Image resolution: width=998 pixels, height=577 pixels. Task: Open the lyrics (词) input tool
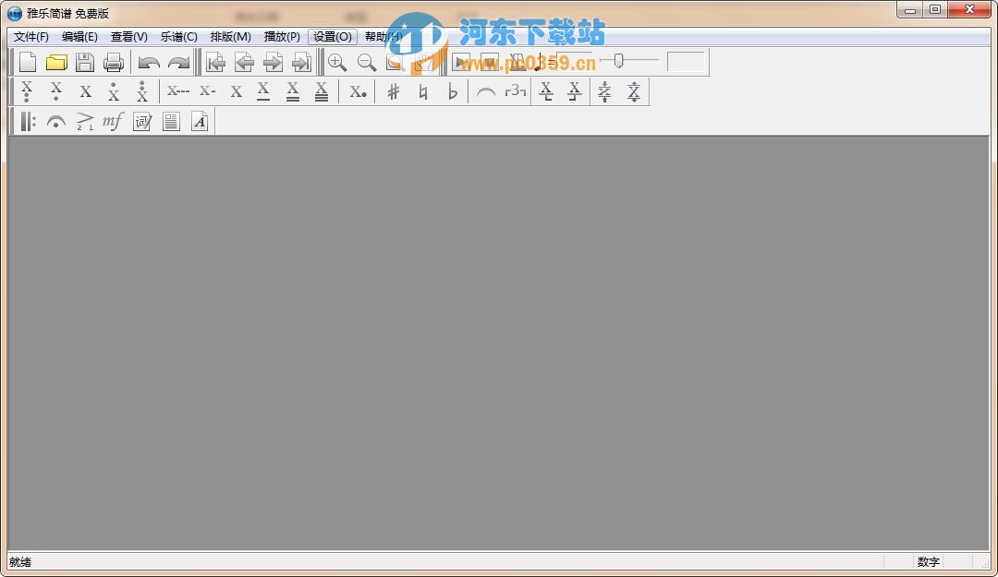(141, 120)
